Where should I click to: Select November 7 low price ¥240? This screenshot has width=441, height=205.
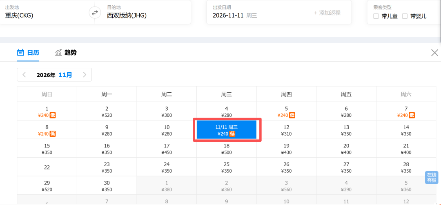tap(406, 111)
